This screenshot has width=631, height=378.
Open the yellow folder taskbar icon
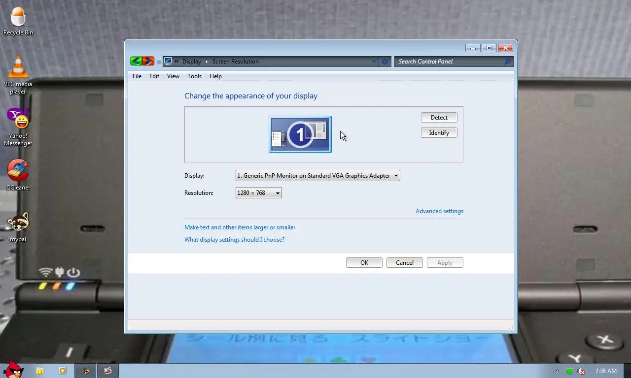click(x=39, y=371)
